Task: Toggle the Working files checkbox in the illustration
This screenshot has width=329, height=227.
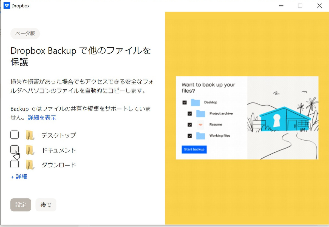Action: 189,135
